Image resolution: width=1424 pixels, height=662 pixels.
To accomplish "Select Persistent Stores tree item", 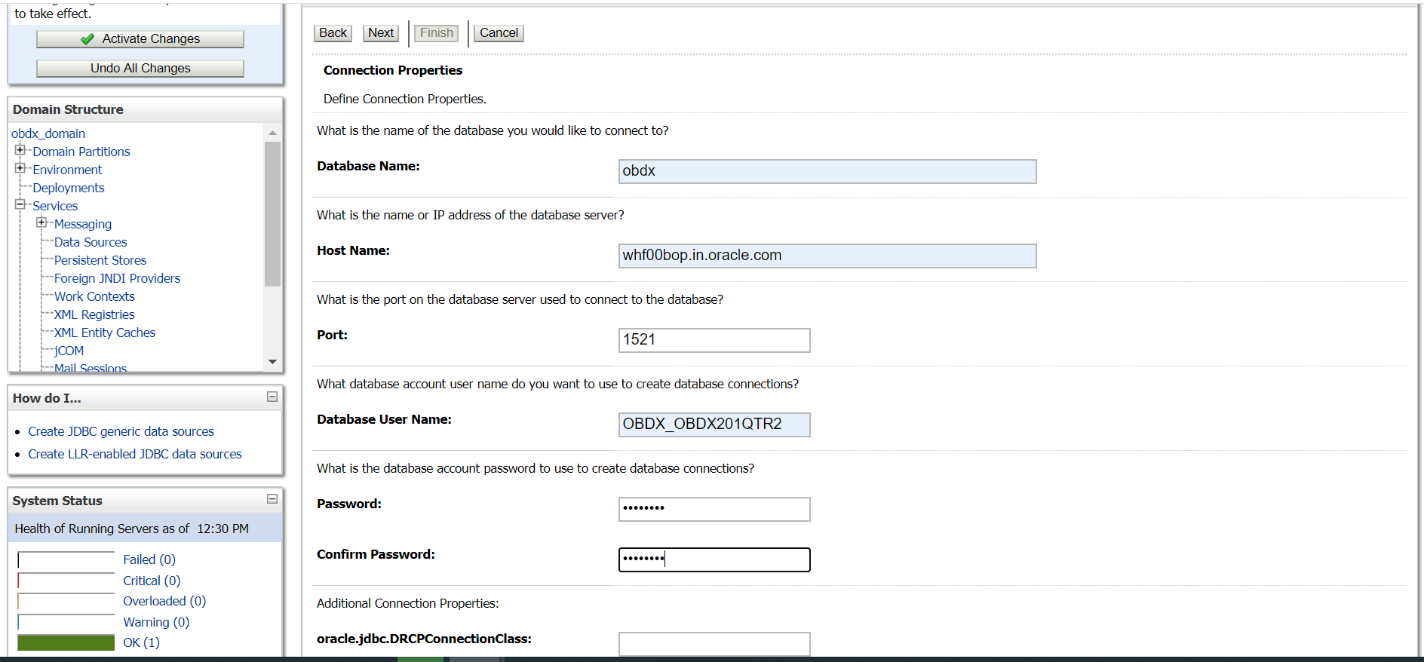I will coord(100,260).
